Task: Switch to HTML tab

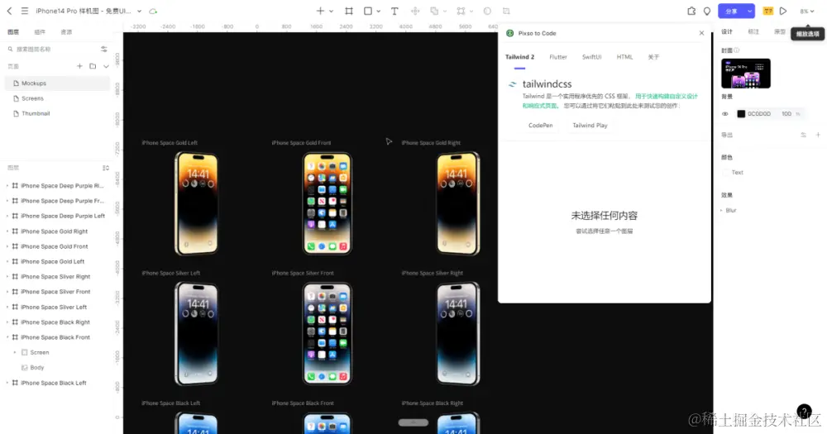Action: [624, 57]
